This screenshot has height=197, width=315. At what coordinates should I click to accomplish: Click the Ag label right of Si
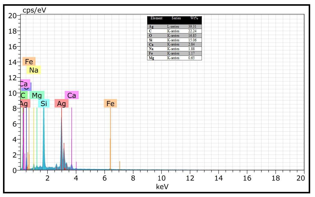point(61,103)
